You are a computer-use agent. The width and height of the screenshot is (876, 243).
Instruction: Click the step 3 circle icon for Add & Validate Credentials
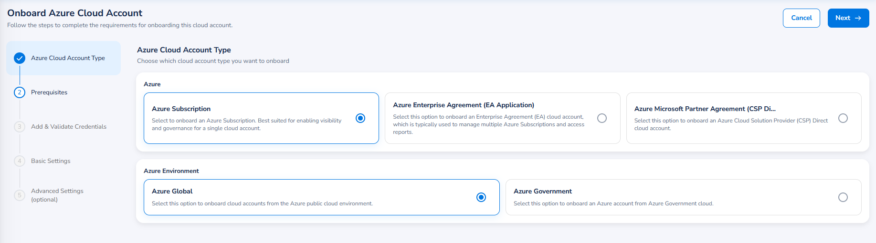click(x=20, y=127)
